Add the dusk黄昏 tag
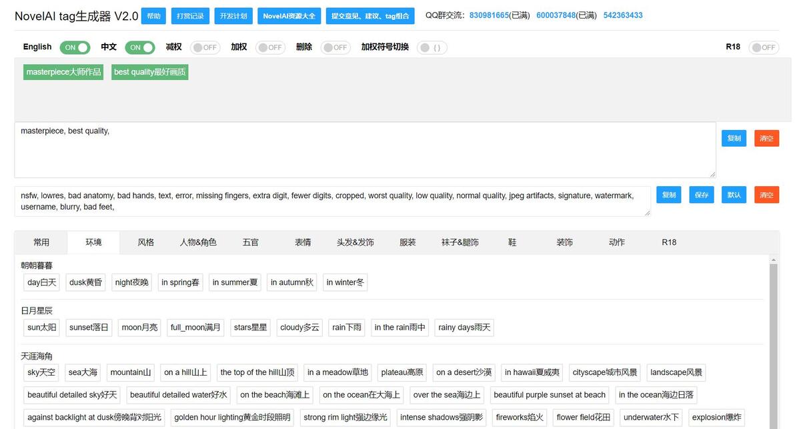 [x=85, y=282]
